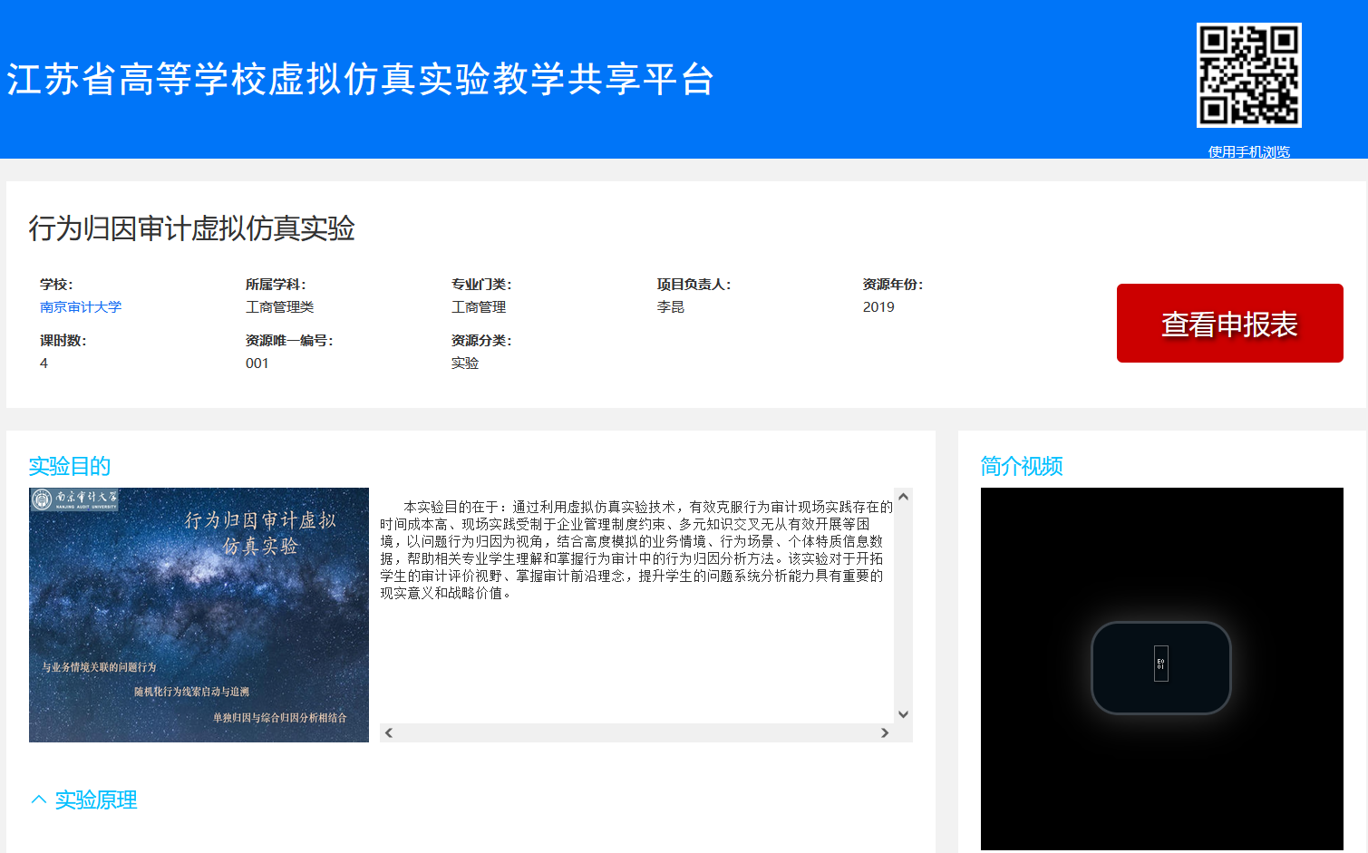This screenshot has height=853, width=1368.
Task: Click the Nanjing Audit University logo on cover
Action: tap(74, 499)
